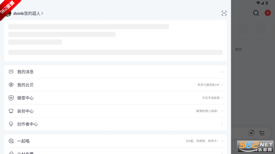Click chevron on 我的消息 row
The width and height of the screenshot is (275, 154).
coord(222,72)
